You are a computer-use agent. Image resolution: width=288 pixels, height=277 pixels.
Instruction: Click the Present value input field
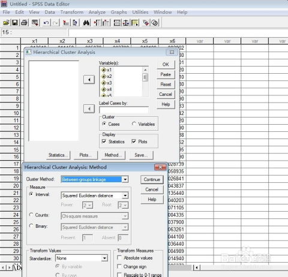tap(88, 238)
